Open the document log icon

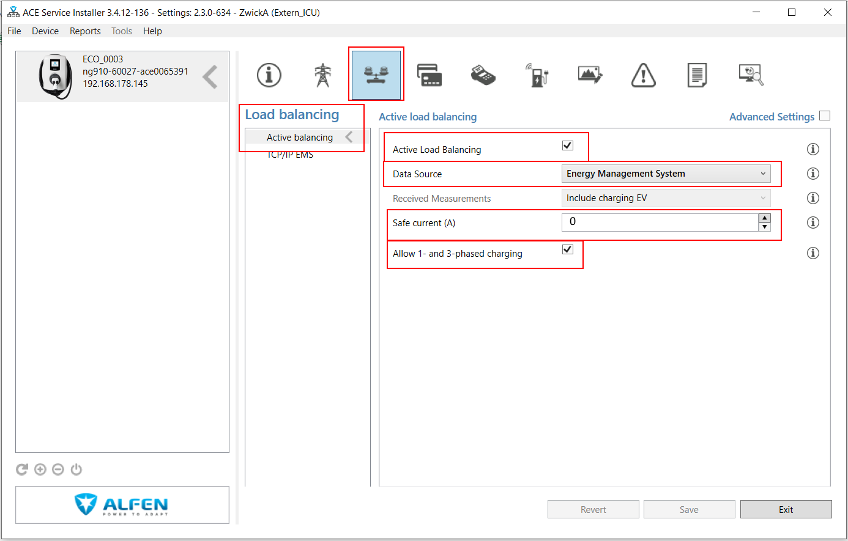coord(697,75)
